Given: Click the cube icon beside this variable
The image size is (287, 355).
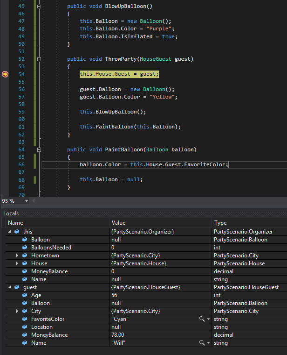Looking at the screenshot, I should pyautogui.click(x=17, y=231).
